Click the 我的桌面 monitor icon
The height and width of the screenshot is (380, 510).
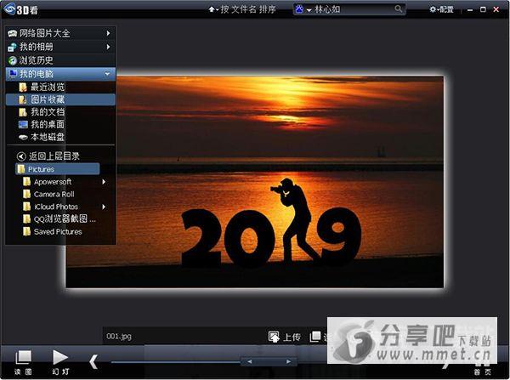click(x=23, y=125)
